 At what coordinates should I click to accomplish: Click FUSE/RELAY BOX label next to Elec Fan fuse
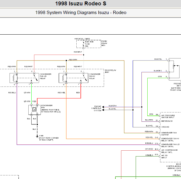(104, 43)
